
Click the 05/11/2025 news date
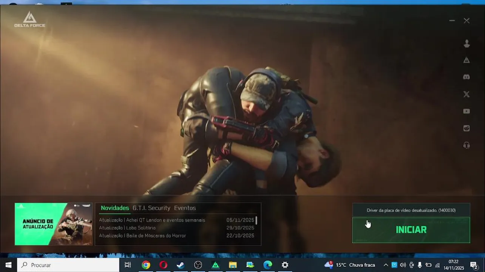click(x=240, y=220)
